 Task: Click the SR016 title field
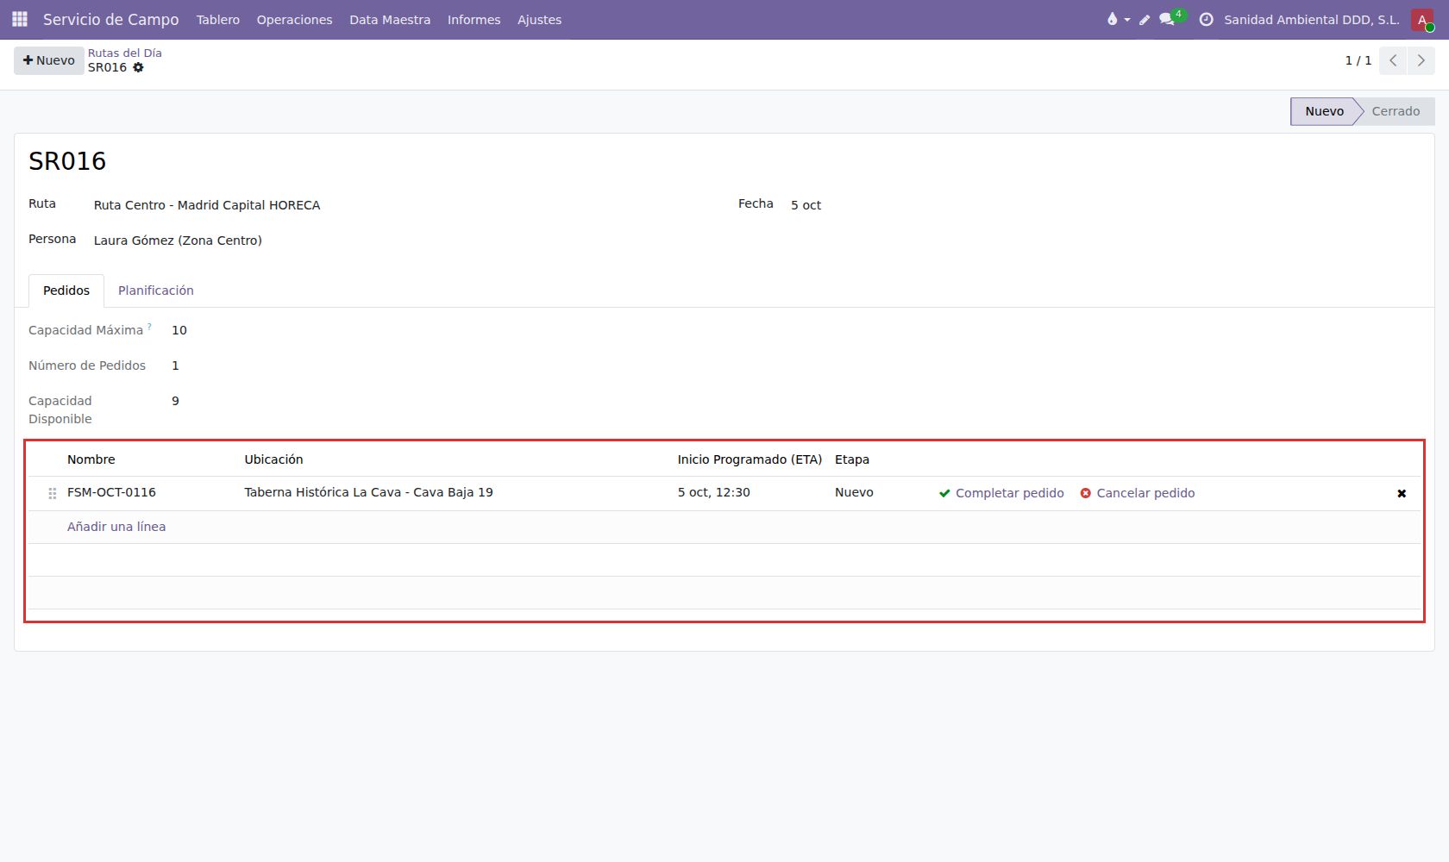coord(67,161)
